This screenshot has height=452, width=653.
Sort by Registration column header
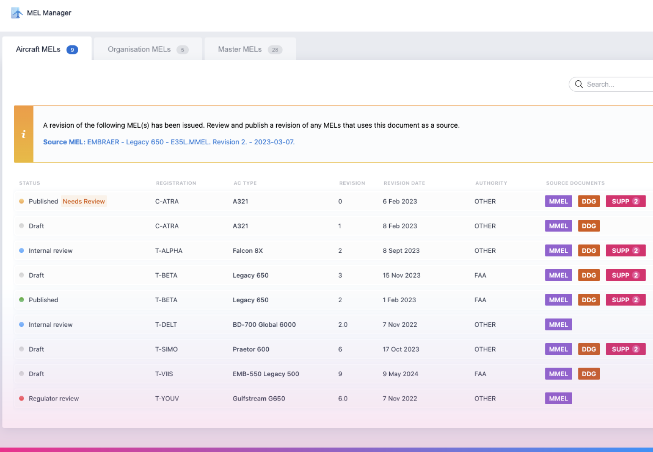point(176,183)
